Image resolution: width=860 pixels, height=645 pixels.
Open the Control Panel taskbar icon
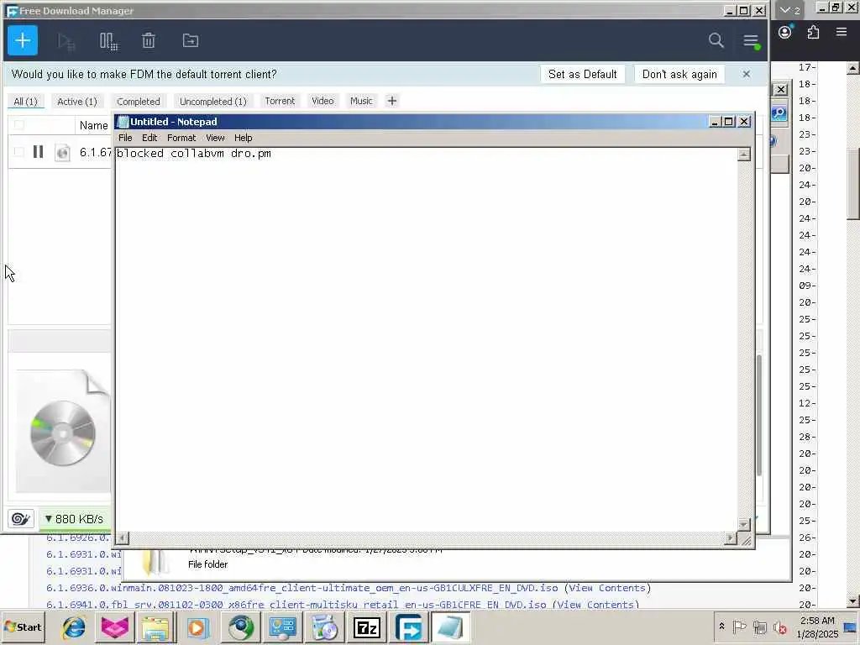(x=282, y=627)
